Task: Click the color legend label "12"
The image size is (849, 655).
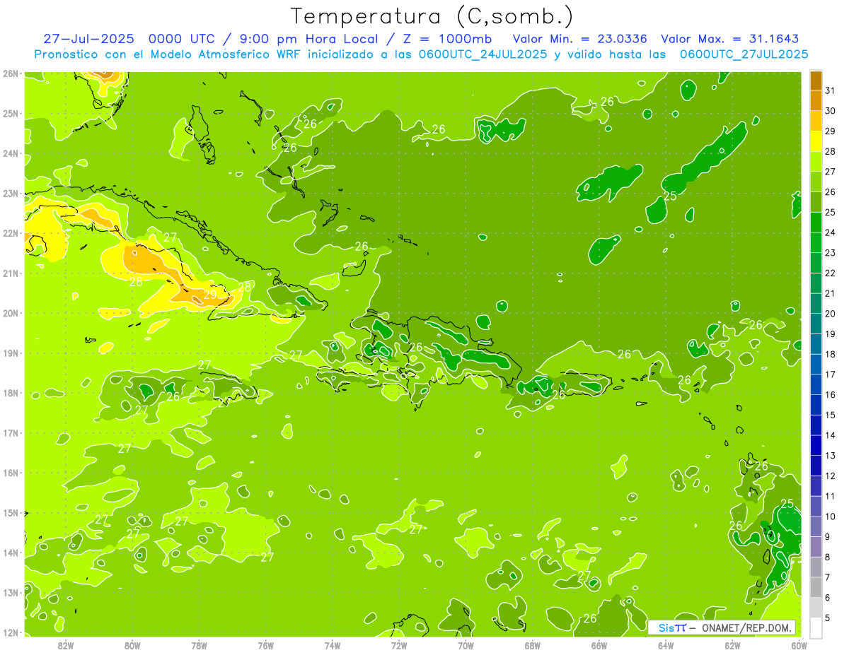Action: 830,476
